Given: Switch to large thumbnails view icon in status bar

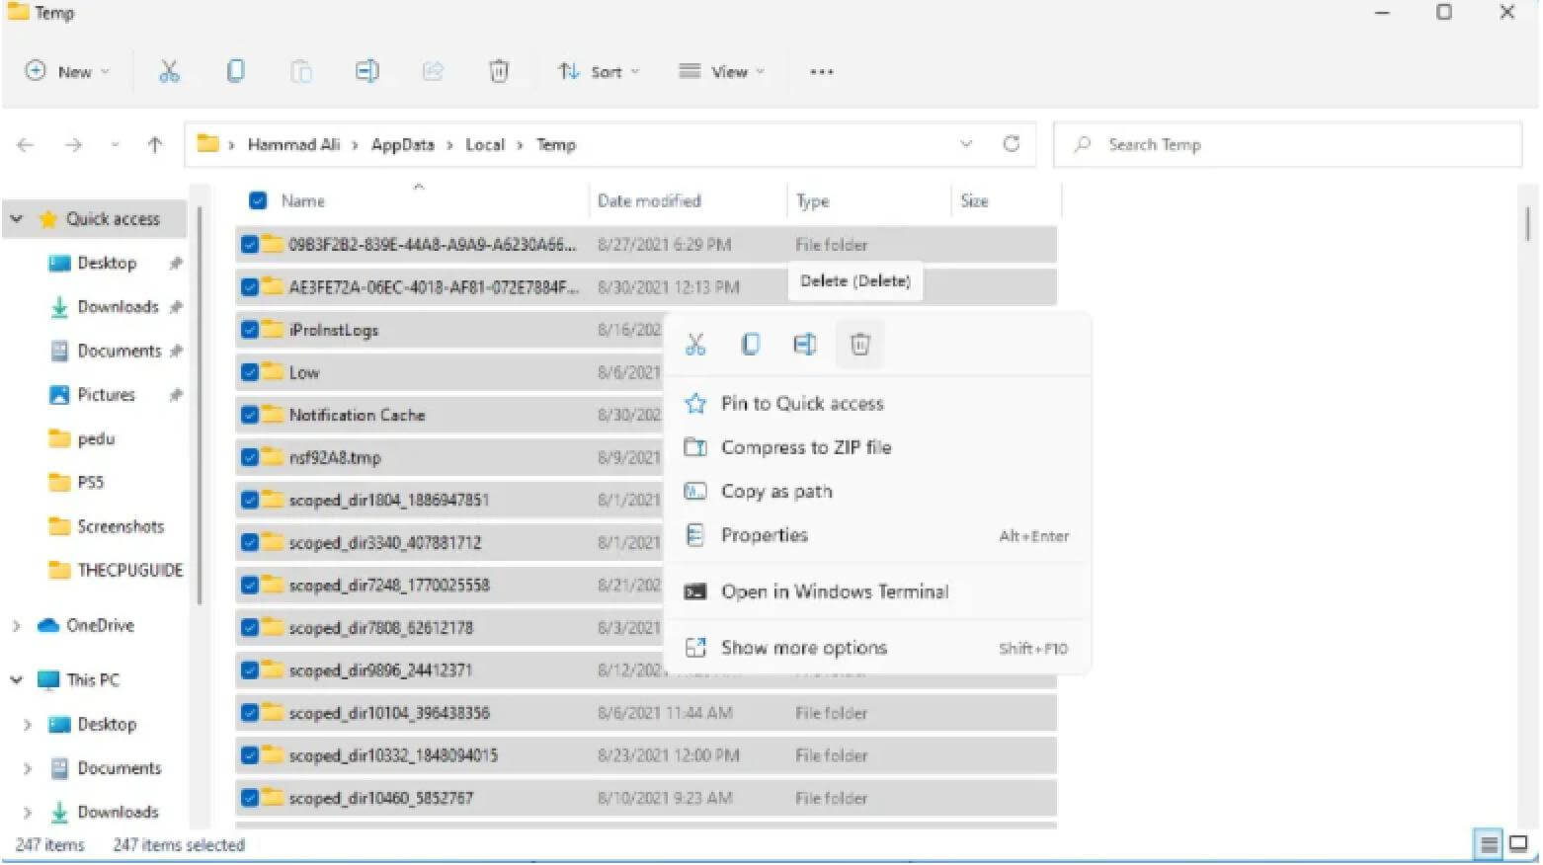Looking at the screenshot, I should 1518,844.
